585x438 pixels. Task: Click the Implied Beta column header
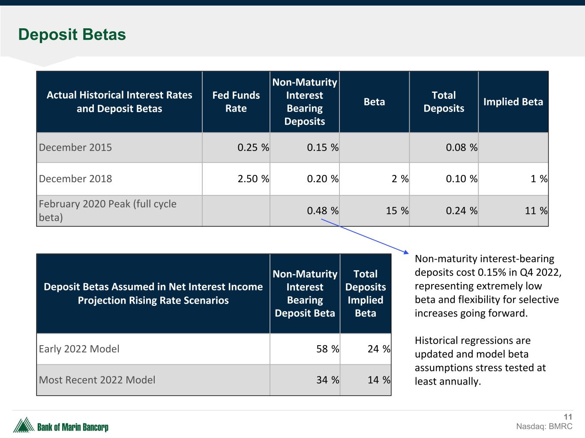513,102
